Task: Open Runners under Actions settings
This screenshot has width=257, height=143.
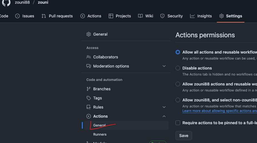Action: [x=100, y=134]
